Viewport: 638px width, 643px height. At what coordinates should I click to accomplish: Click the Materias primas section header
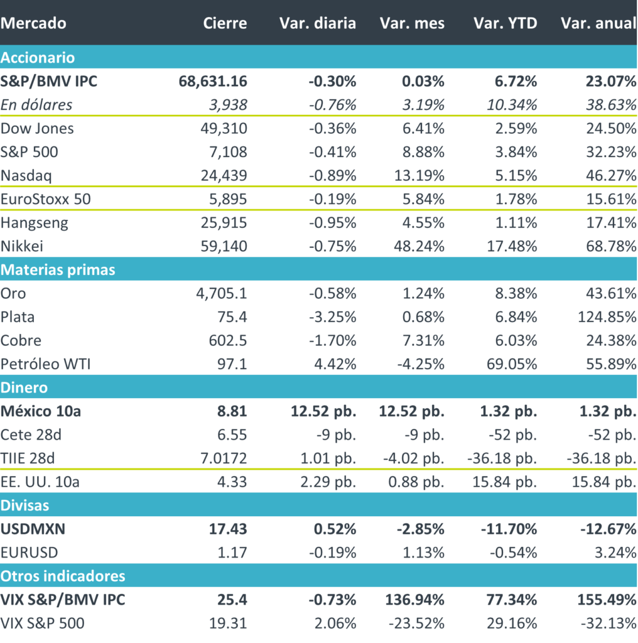point(58,269)
